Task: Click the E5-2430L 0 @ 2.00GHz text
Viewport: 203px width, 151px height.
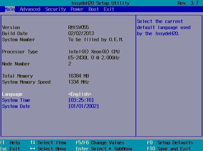Action: [94, 57]
